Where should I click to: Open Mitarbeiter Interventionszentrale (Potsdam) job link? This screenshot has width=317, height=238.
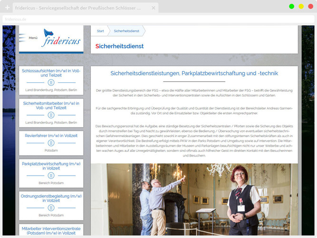tap(51, 231)
